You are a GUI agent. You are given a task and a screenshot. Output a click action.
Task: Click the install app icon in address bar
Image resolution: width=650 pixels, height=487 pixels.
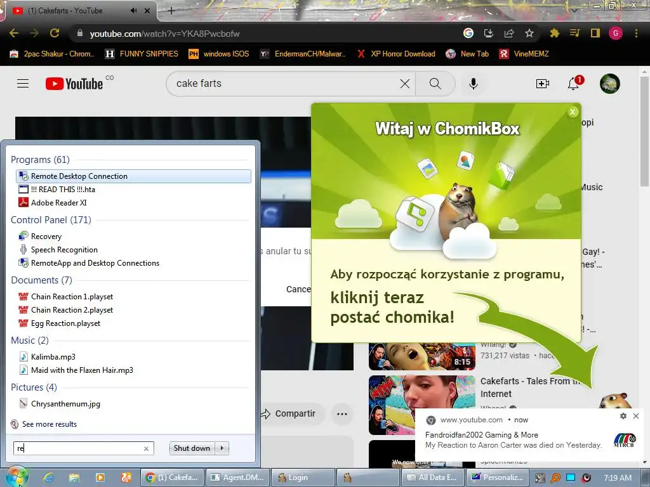pyautogui.click(x=489, y=34)
